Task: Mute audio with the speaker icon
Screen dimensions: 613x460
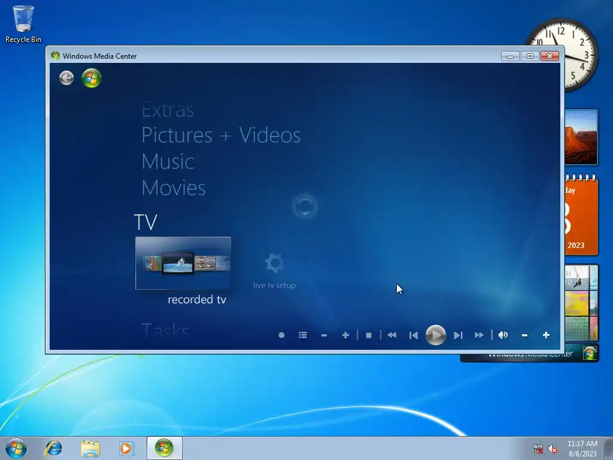Action: pos(503,335)
